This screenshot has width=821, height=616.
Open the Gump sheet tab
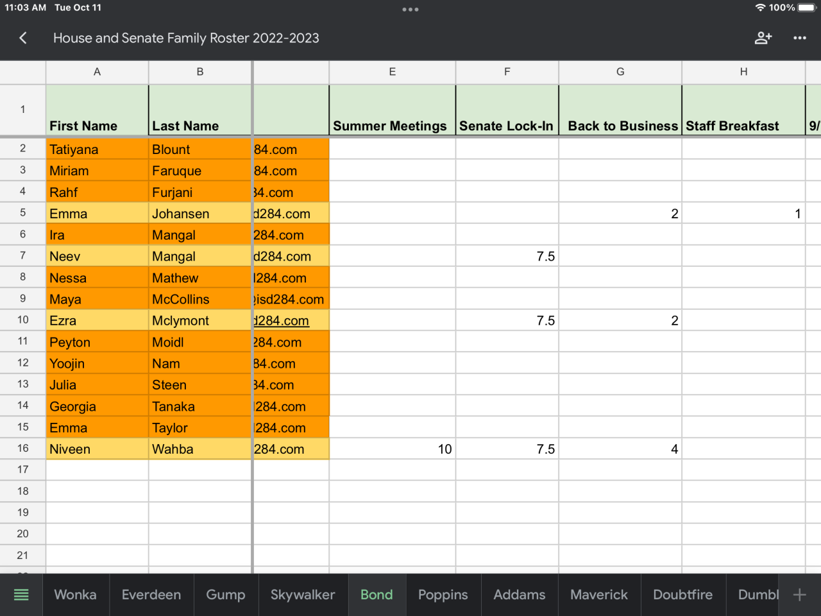(226, 595)
